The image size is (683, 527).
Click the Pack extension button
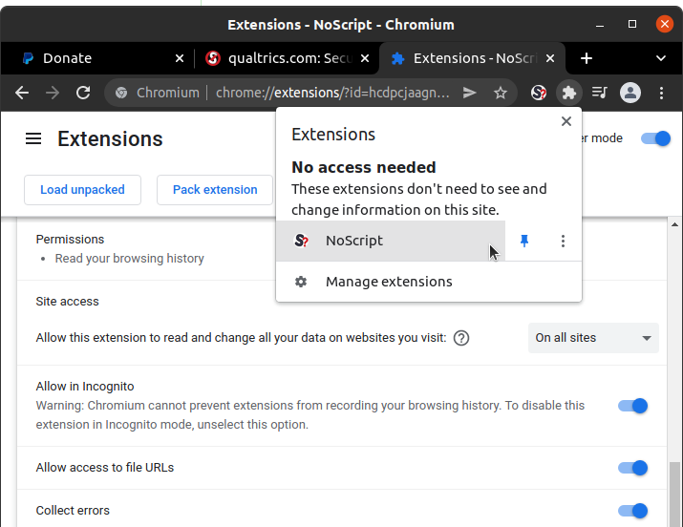pyautogui.click(x=215, y=190)
